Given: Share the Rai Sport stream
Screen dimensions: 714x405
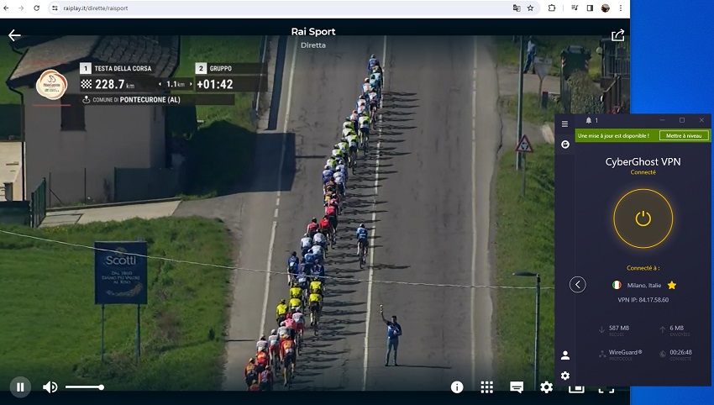Looking at the screenshot, I should tap(618, 35).
